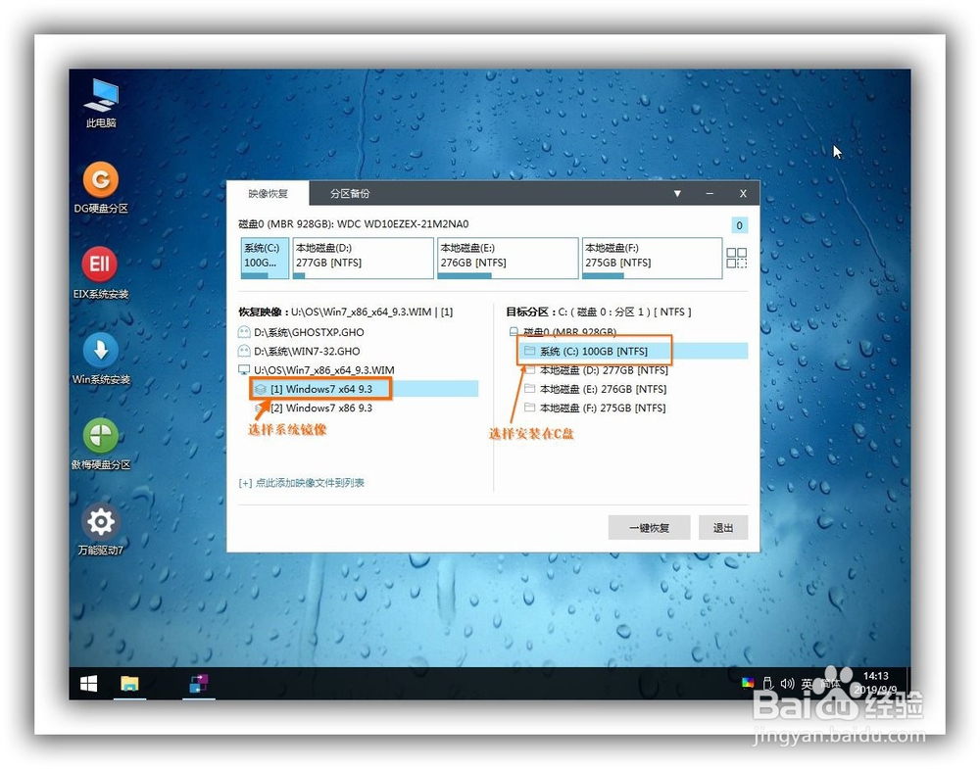Click the 磁盘0 (MBR 928GB) tree node
This screenshot has height=769, width=980.
(563, 332)
